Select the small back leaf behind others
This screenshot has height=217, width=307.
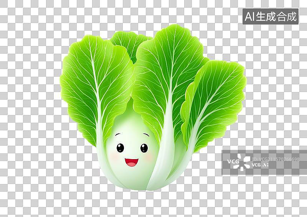pyautogui.click(x=127, y=41)
